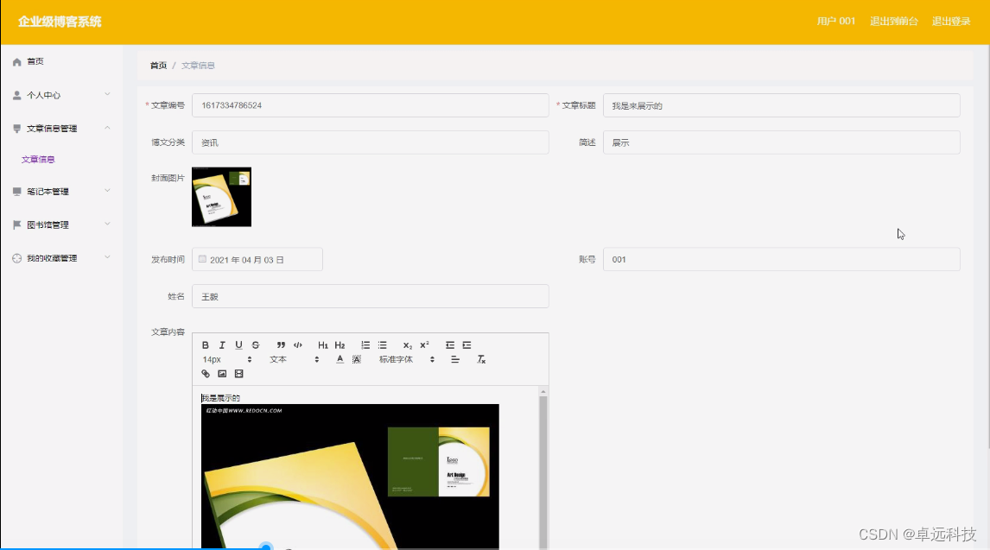Insert a video via the video icon

click(238, 373)
